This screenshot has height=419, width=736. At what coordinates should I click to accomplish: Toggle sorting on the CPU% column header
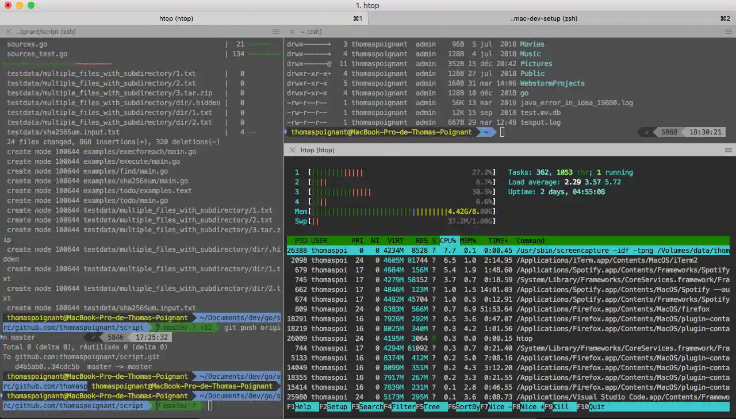point(448,241)
